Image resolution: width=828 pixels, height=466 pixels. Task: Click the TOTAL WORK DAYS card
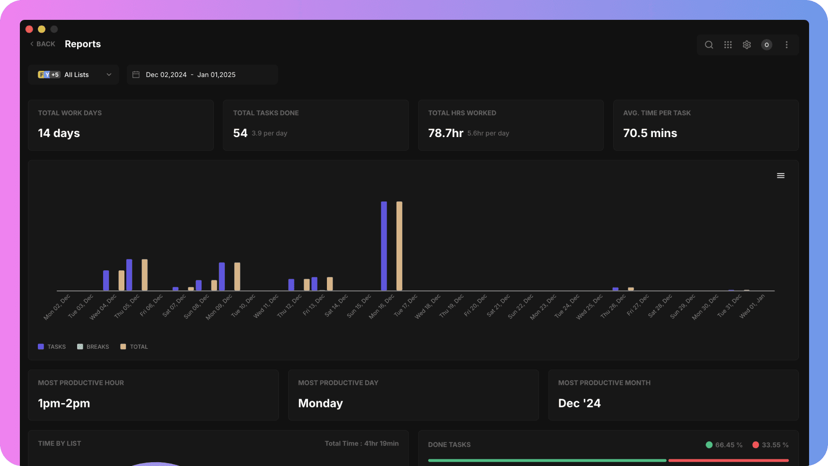(x=121, y=125)
